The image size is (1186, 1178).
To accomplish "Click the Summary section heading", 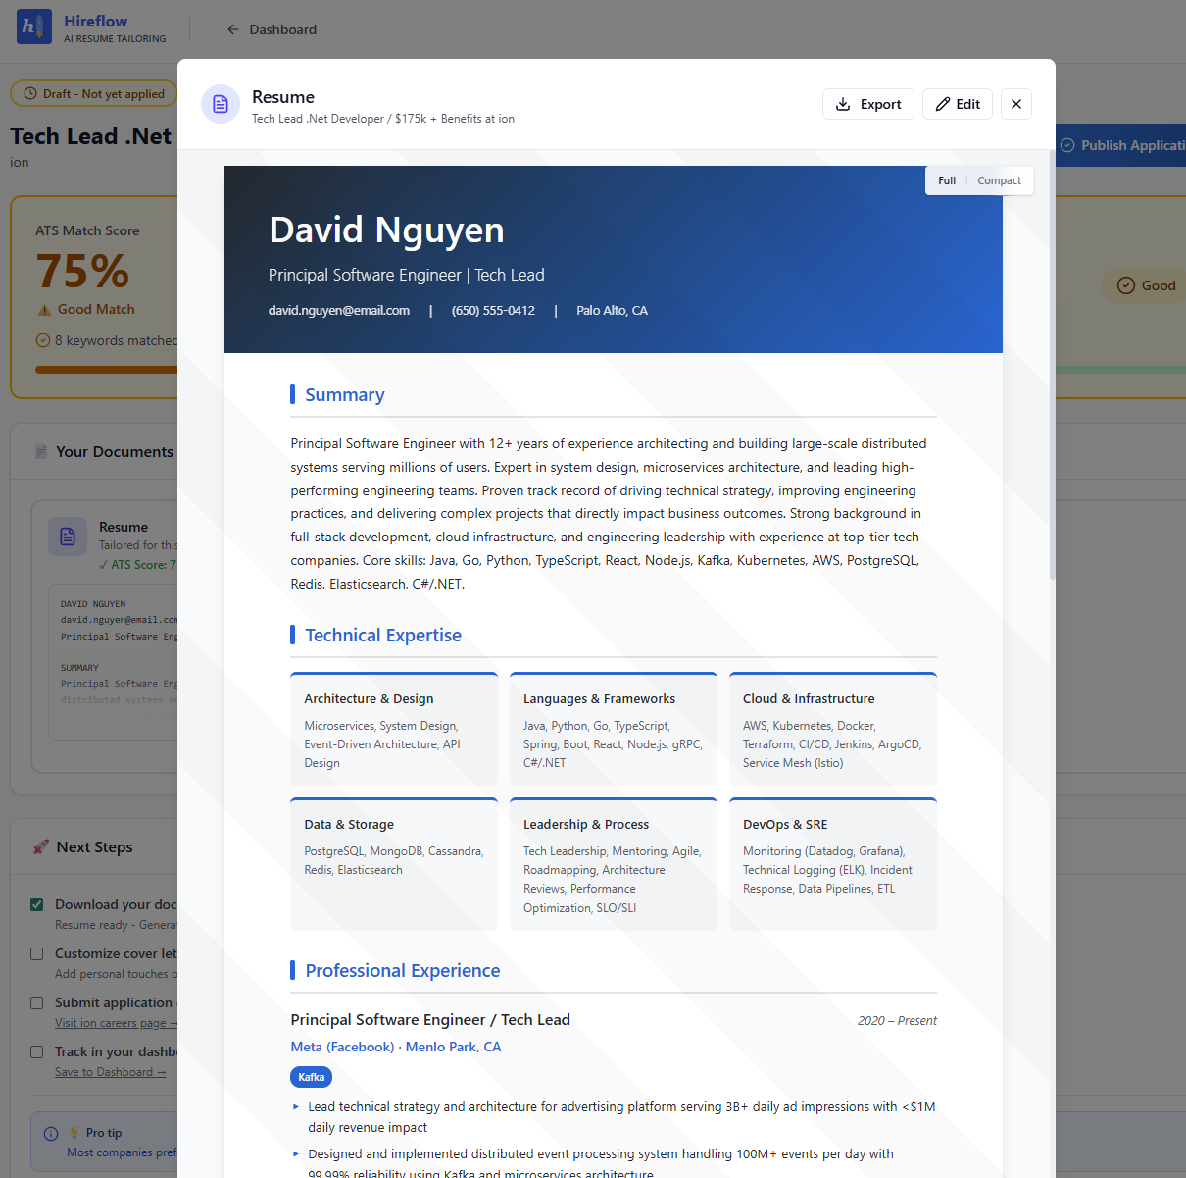I will tap(345, 394).
